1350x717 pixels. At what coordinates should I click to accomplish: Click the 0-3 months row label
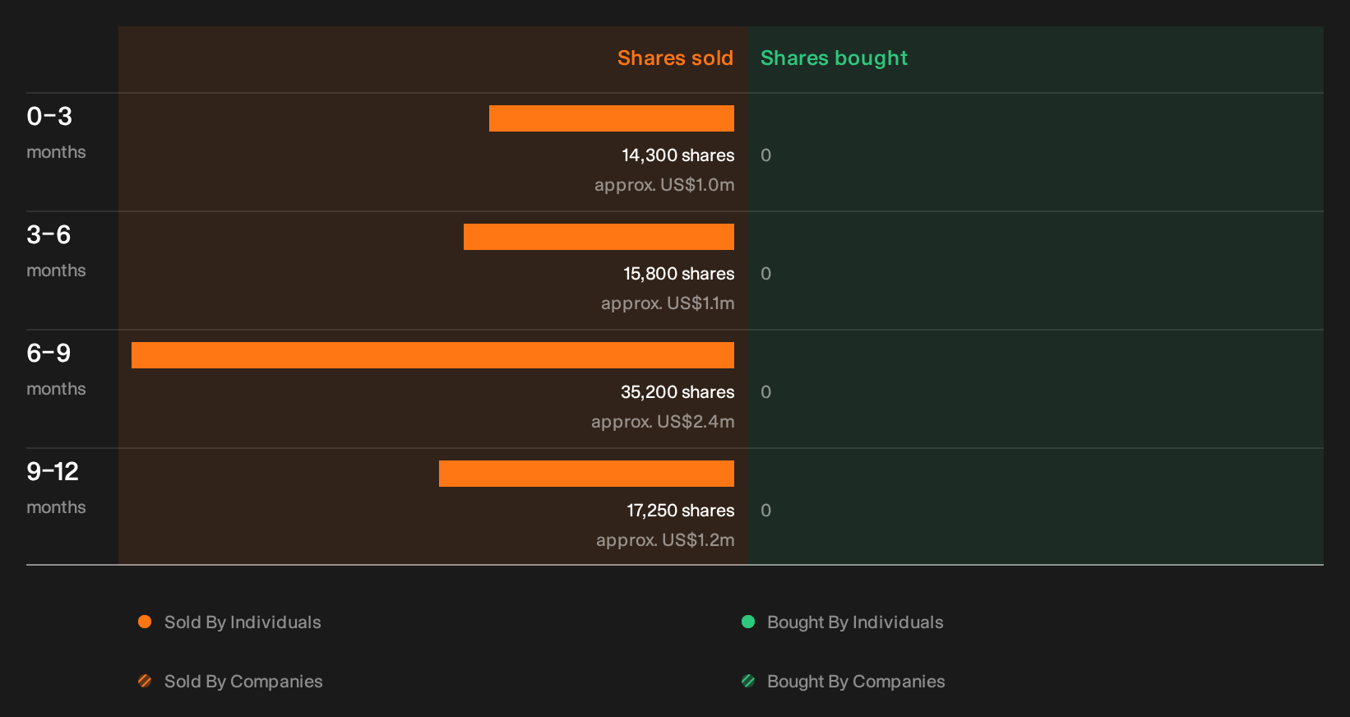point(56,132)
